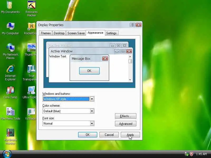This screenshot has height=158, width=211.
Task: Select the Appearance tab
Action: pos(95,33)
